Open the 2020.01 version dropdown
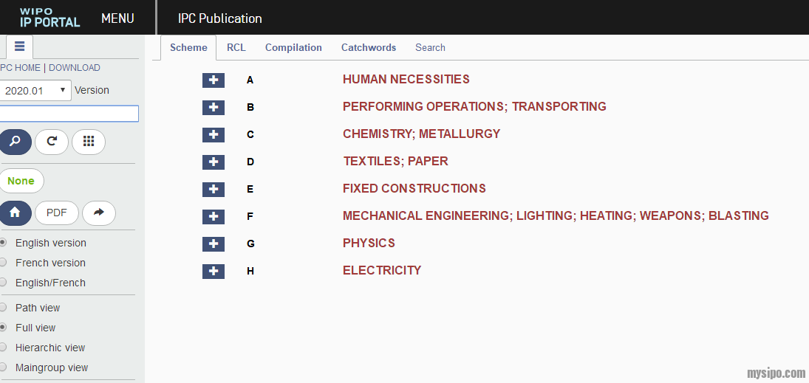The image size is (809, 383). 34,90
